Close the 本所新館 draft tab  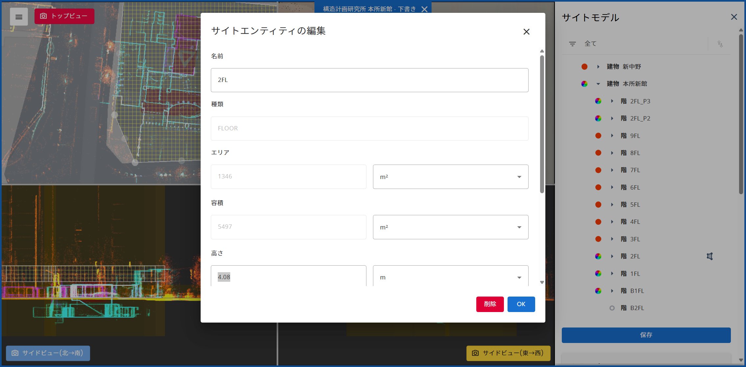425,9
